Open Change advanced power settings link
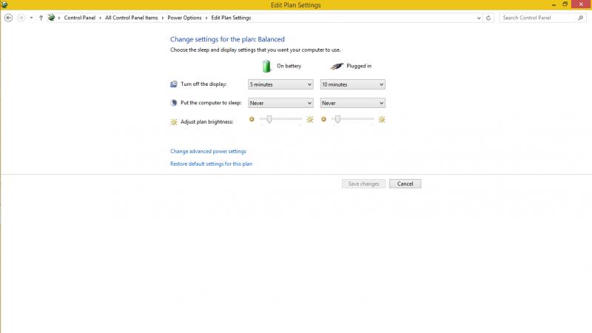 pos(208,152)
